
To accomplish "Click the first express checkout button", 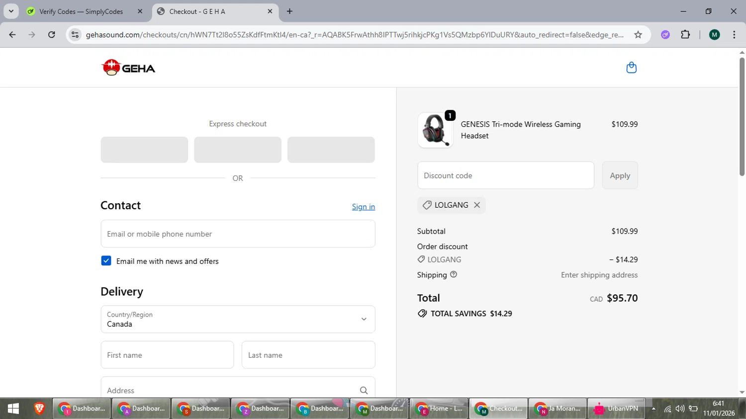I will tap(144, 150).
